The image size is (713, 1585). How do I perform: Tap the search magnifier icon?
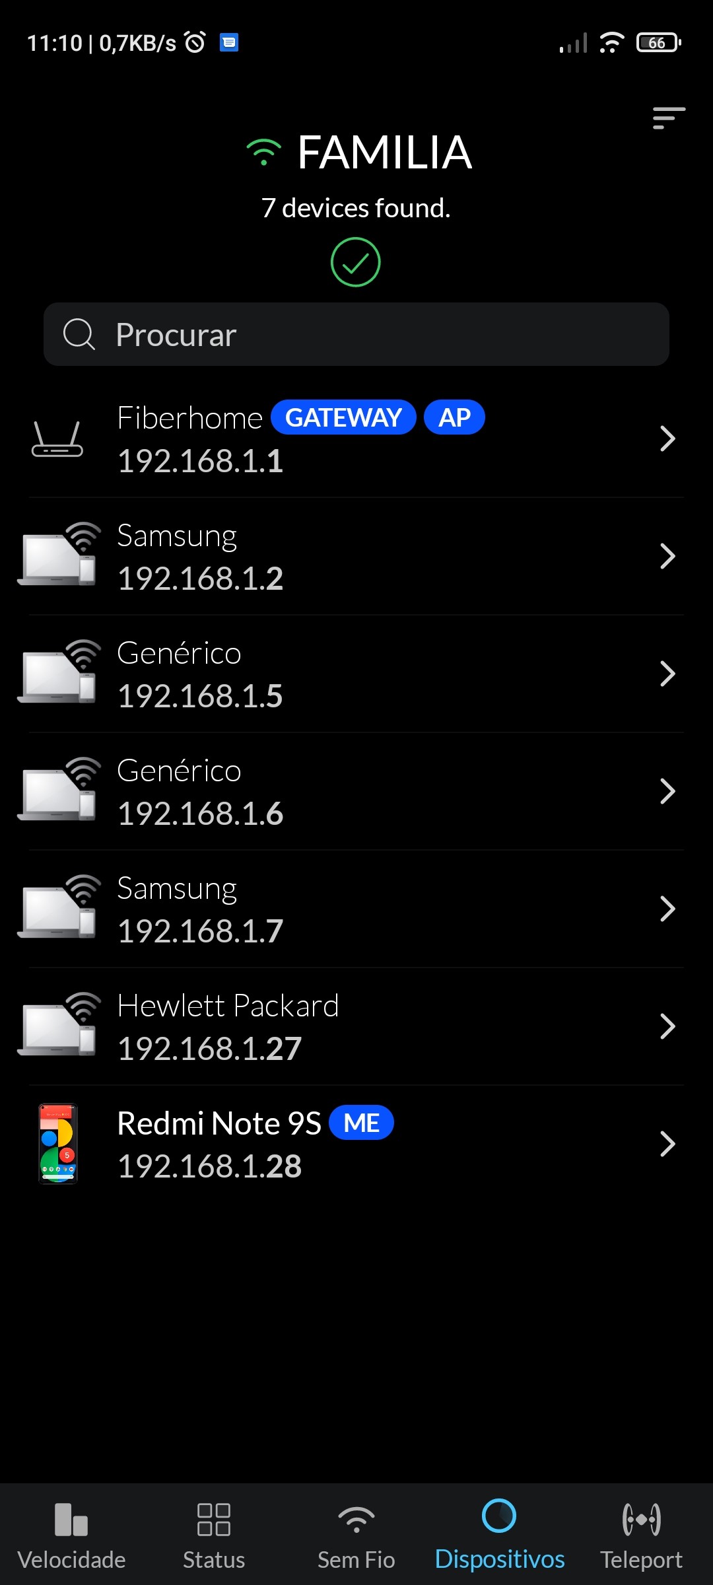79,334
